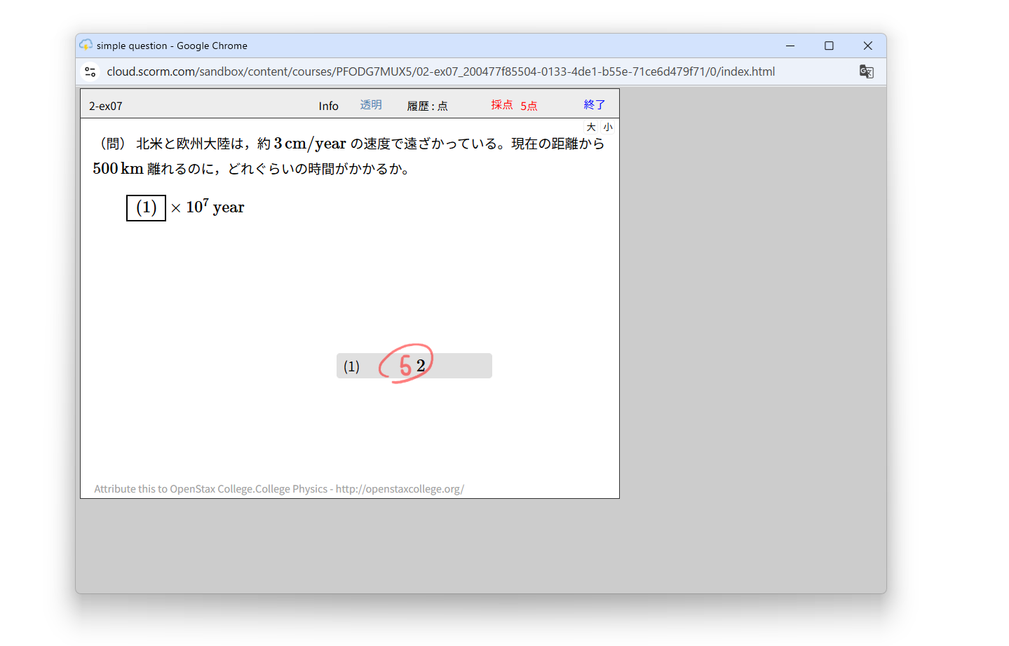Toggle 透明 transparency mode
This screenshot has height=646, width=1009.
(371, 105)
